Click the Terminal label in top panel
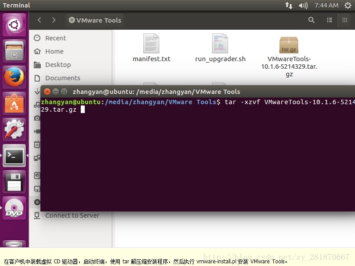This screenshot has width=355, height=266. pyautogui.click(x=16, y=5)
